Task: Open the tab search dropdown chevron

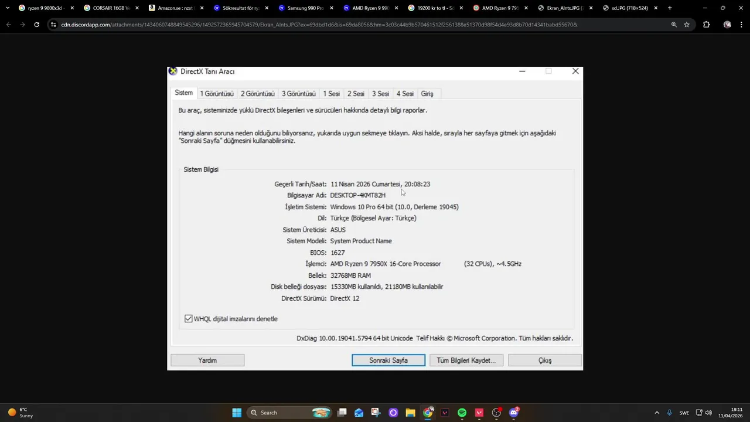Action: pos(8,8)
